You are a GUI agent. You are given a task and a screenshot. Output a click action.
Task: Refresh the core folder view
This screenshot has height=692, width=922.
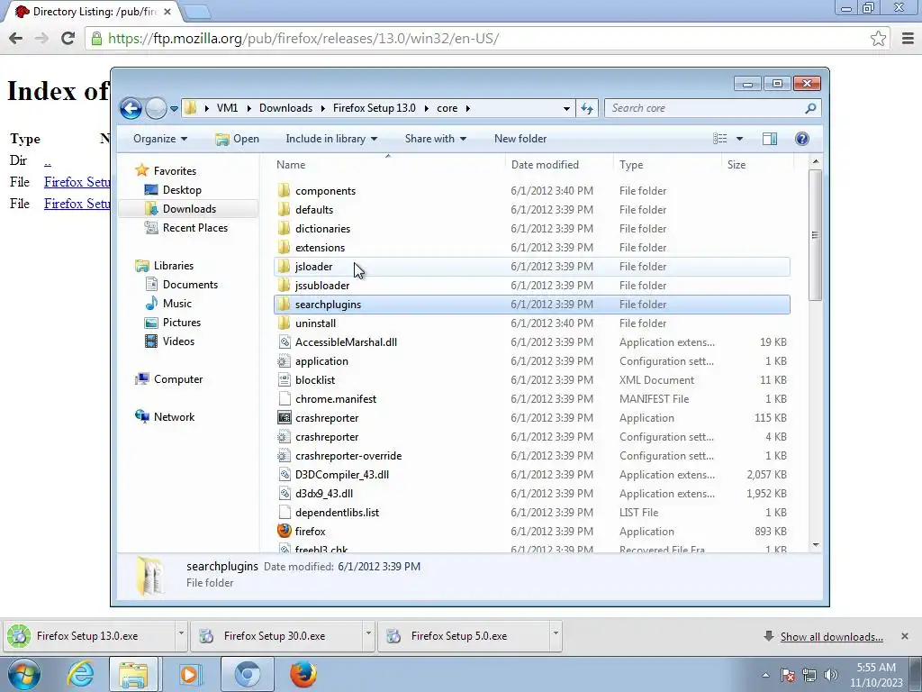coord(587,108)
